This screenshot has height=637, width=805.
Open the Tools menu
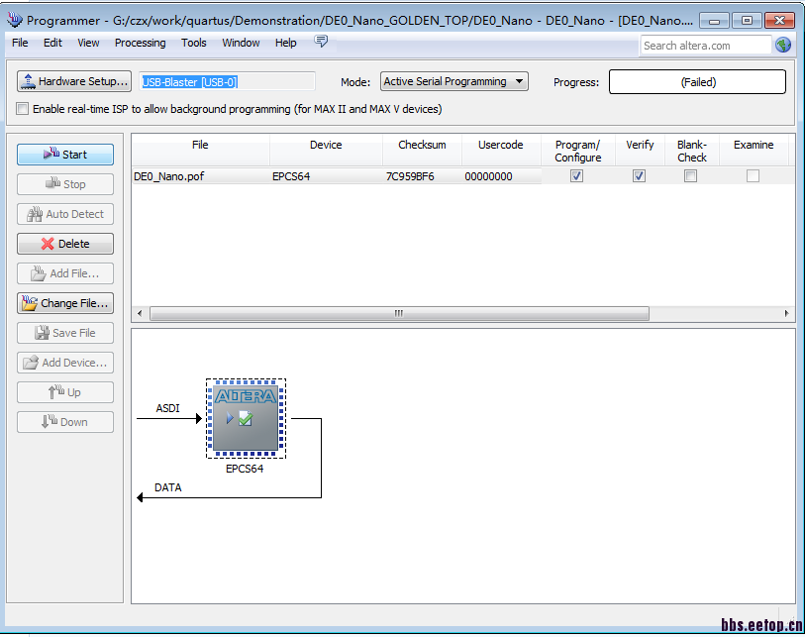(x=193, y=43)
